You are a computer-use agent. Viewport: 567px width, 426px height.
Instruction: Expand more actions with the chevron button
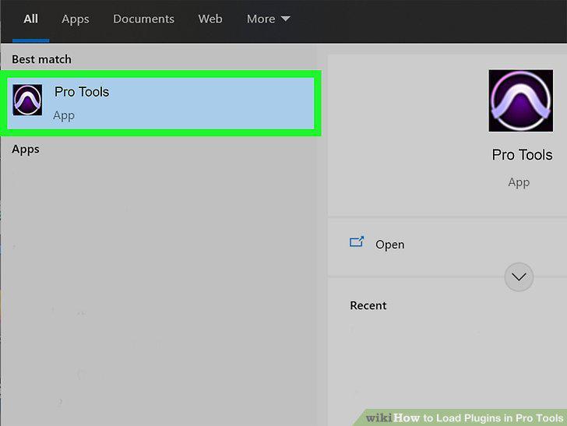click(x=519, y=277)
